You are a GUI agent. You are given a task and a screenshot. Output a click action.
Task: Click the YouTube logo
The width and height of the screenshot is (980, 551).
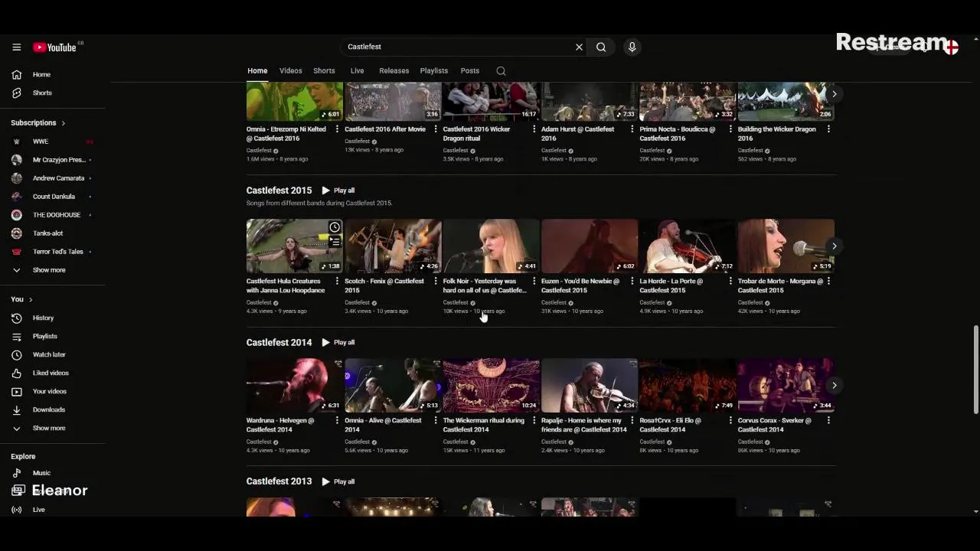click(x=55, y=47)
